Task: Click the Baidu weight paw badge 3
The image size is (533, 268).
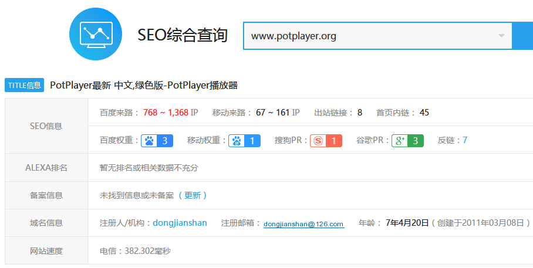Action: tap(157, 141)
